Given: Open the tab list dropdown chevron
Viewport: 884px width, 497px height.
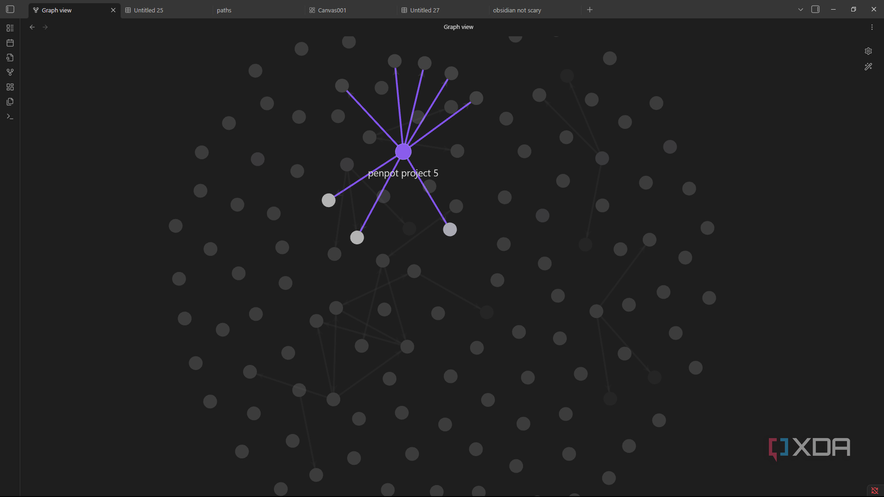Looking at the screenshot, I should coord(800,9).
